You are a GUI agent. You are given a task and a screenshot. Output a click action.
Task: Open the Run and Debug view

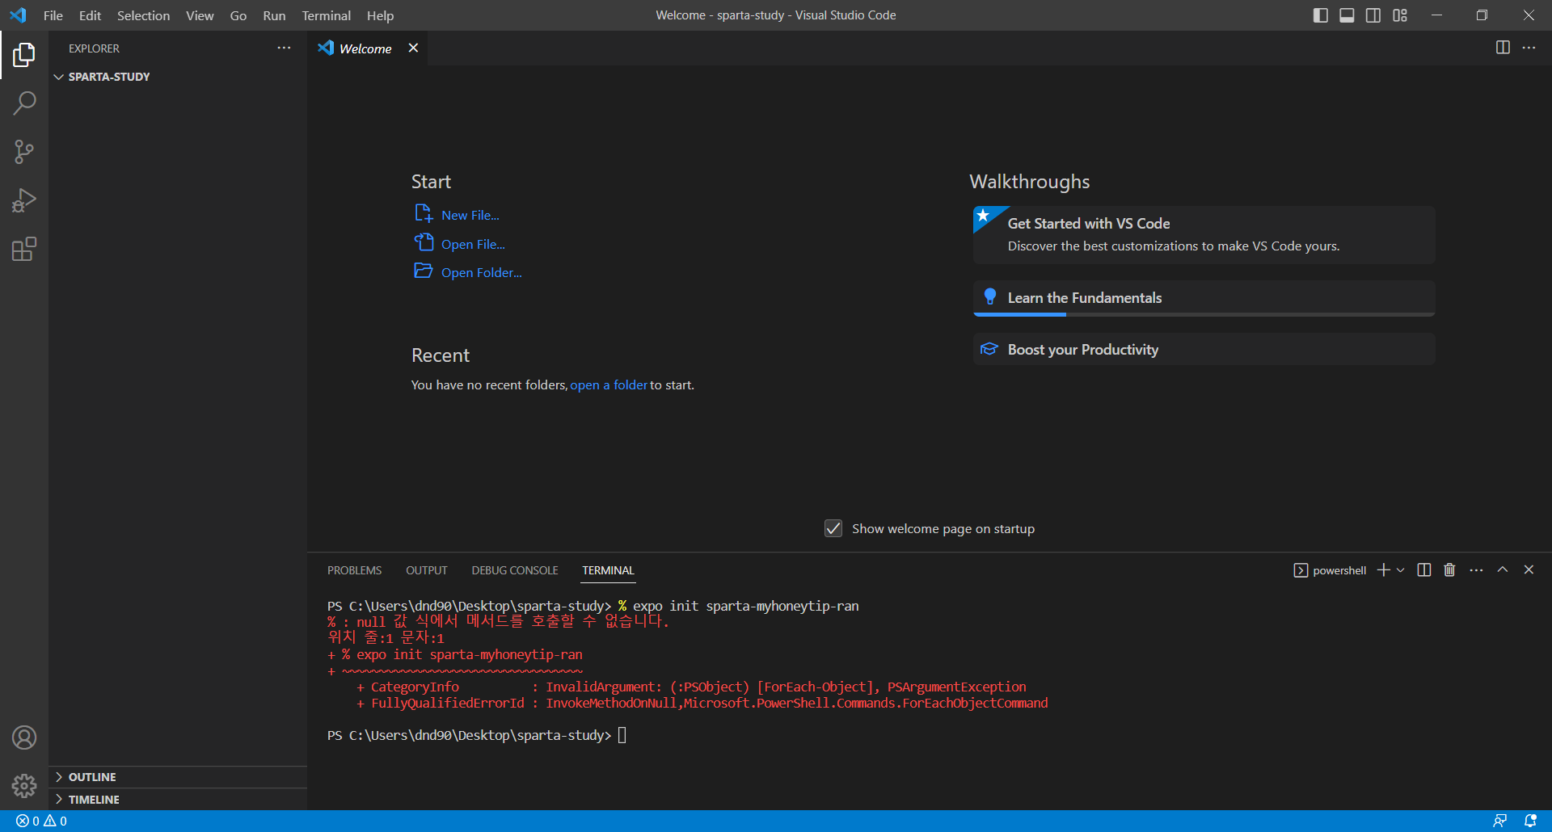pyautogui.click(x=24, y=200)
